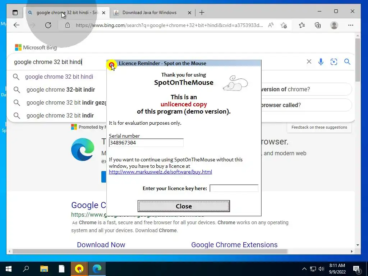The image size is (368, 276).
Task: Show hidden system tray icons
Action: point(304,269)
